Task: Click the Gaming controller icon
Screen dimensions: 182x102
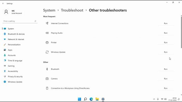Action: tap(5, 66)
